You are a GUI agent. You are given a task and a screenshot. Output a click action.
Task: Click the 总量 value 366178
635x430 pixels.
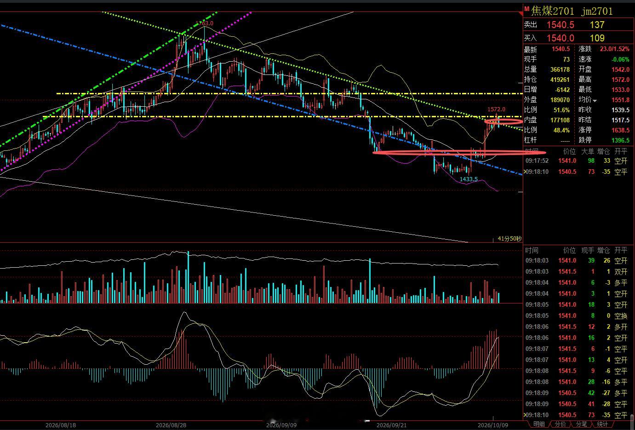point(560,69)
